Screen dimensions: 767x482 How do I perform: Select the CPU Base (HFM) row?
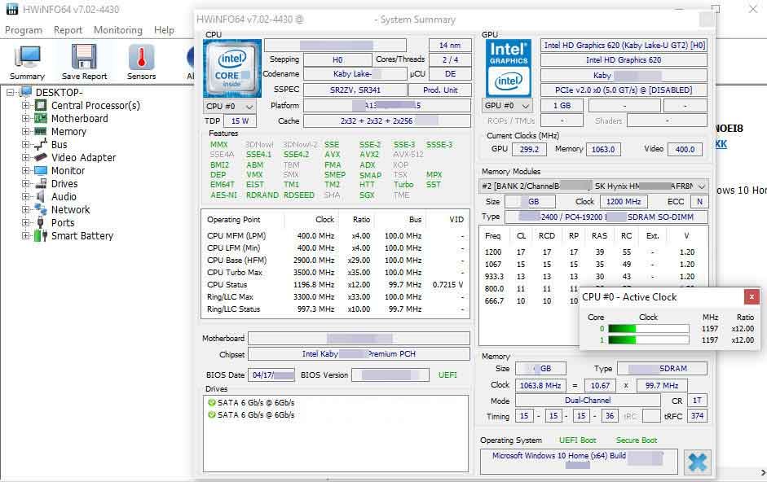335,260
